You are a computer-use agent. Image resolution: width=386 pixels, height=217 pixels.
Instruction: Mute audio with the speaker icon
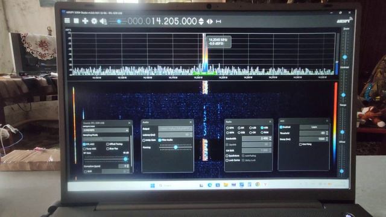coord(103,22)
